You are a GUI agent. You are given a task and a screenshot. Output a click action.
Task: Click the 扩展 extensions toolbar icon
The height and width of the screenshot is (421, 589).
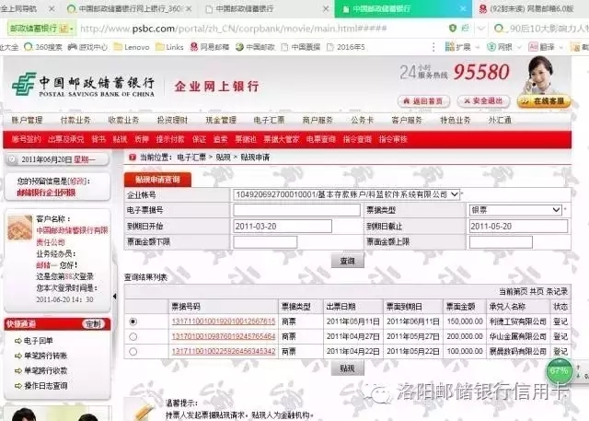click(x=450, y=47)
